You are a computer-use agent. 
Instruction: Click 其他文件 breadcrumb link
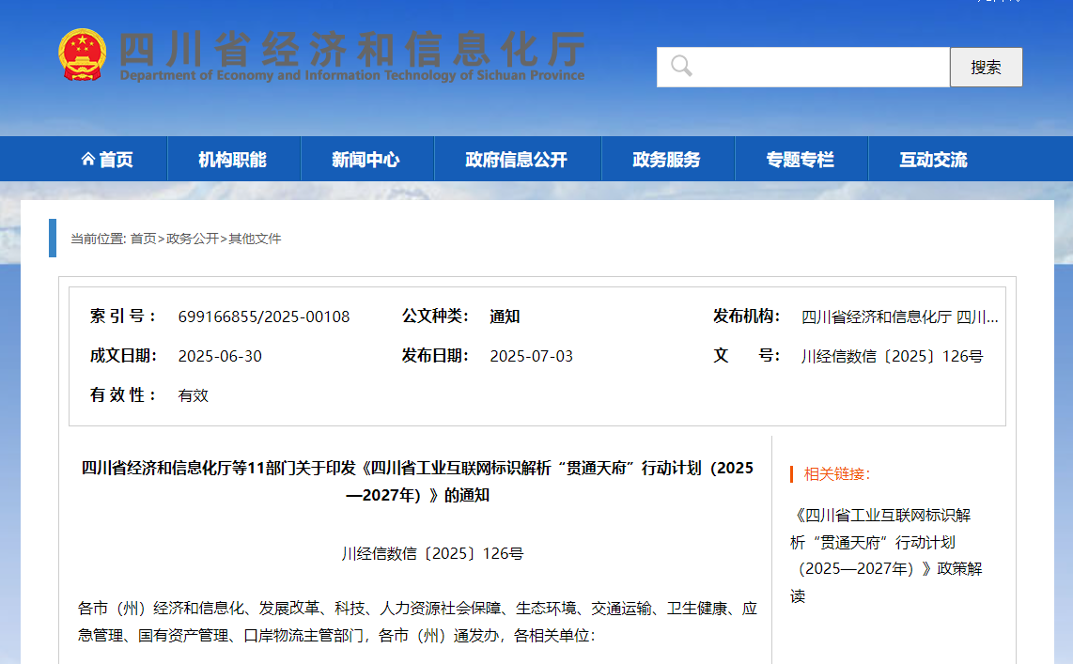(x=256, y=239)
